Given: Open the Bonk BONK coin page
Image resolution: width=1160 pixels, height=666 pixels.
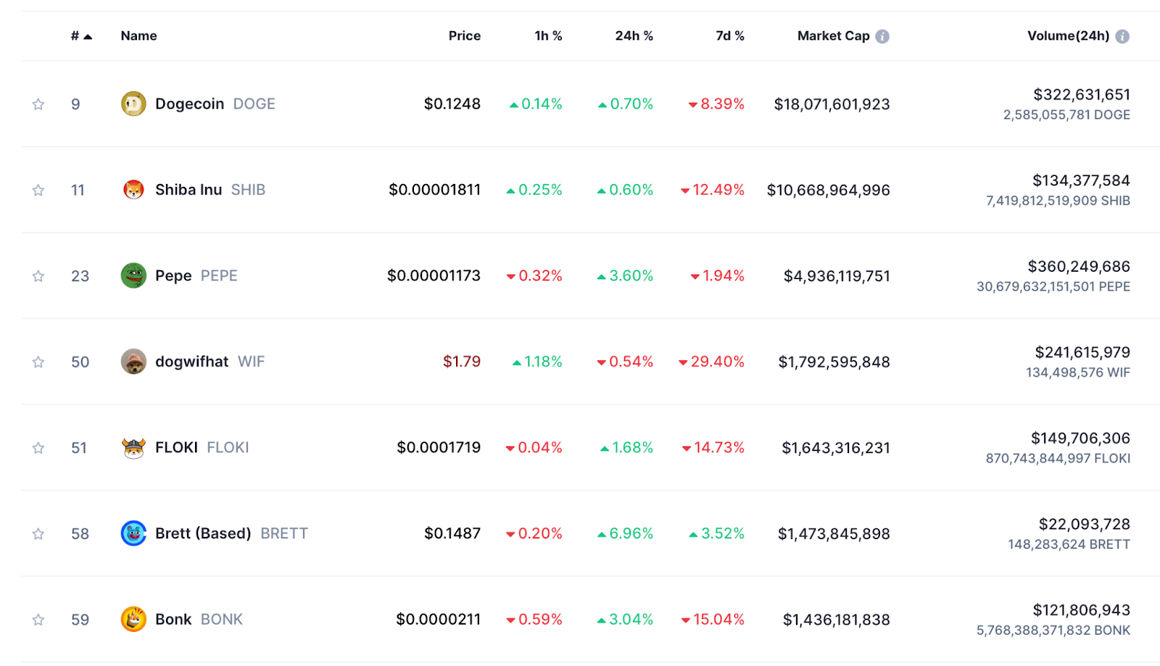Looking at the screenshot, I should click(x=199, y=620).
